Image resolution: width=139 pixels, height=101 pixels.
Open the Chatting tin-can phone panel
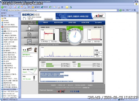pyautogui.click(x=30, y=49)
